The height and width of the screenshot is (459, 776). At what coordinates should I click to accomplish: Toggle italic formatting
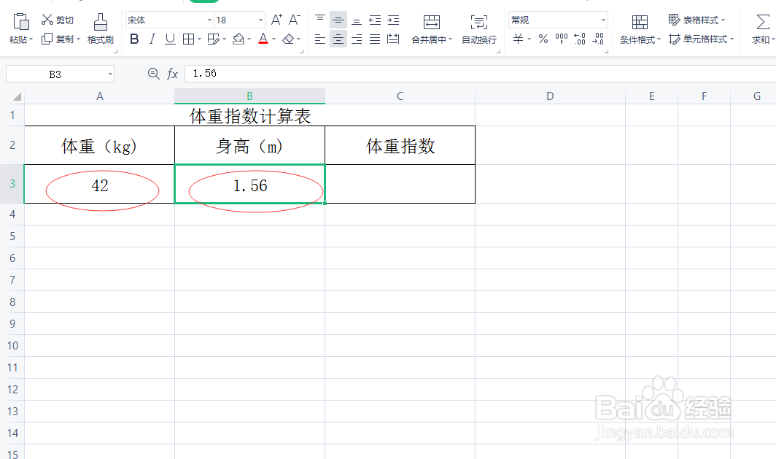(x=151, y=39)
